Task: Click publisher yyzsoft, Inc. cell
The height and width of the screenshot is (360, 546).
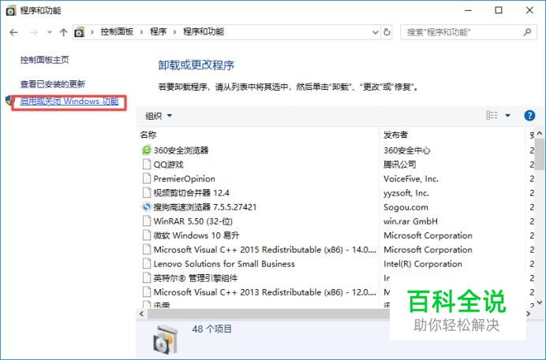Action: 406,193
